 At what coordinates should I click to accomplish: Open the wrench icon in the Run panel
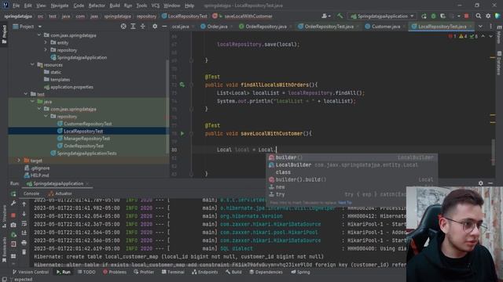[13, 204]
